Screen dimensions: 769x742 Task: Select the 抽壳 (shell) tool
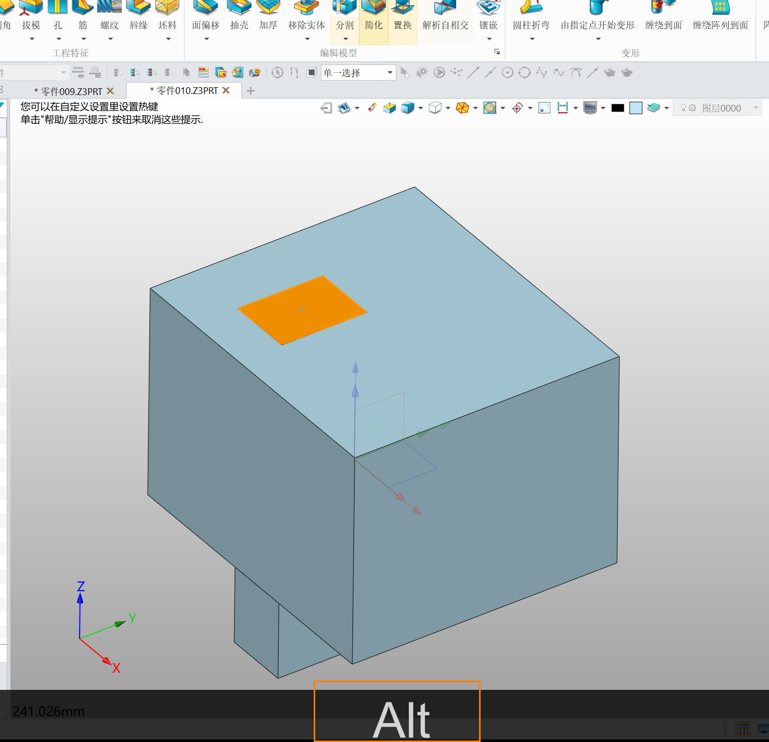click(239, 15)
